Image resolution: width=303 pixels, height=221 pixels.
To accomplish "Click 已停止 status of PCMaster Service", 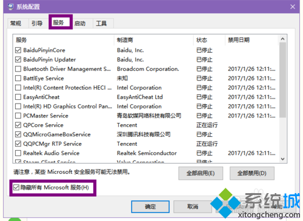I will tap(204, 116).
